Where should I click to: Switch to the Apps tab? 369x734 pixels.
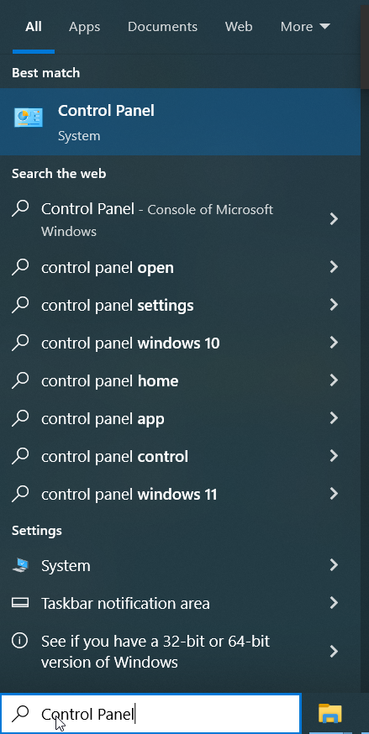(84, 27)
